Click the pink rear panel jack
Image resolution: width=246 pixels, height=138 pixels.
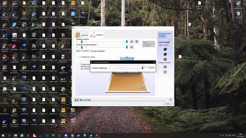pyautogui.click(x=165, y=59)
